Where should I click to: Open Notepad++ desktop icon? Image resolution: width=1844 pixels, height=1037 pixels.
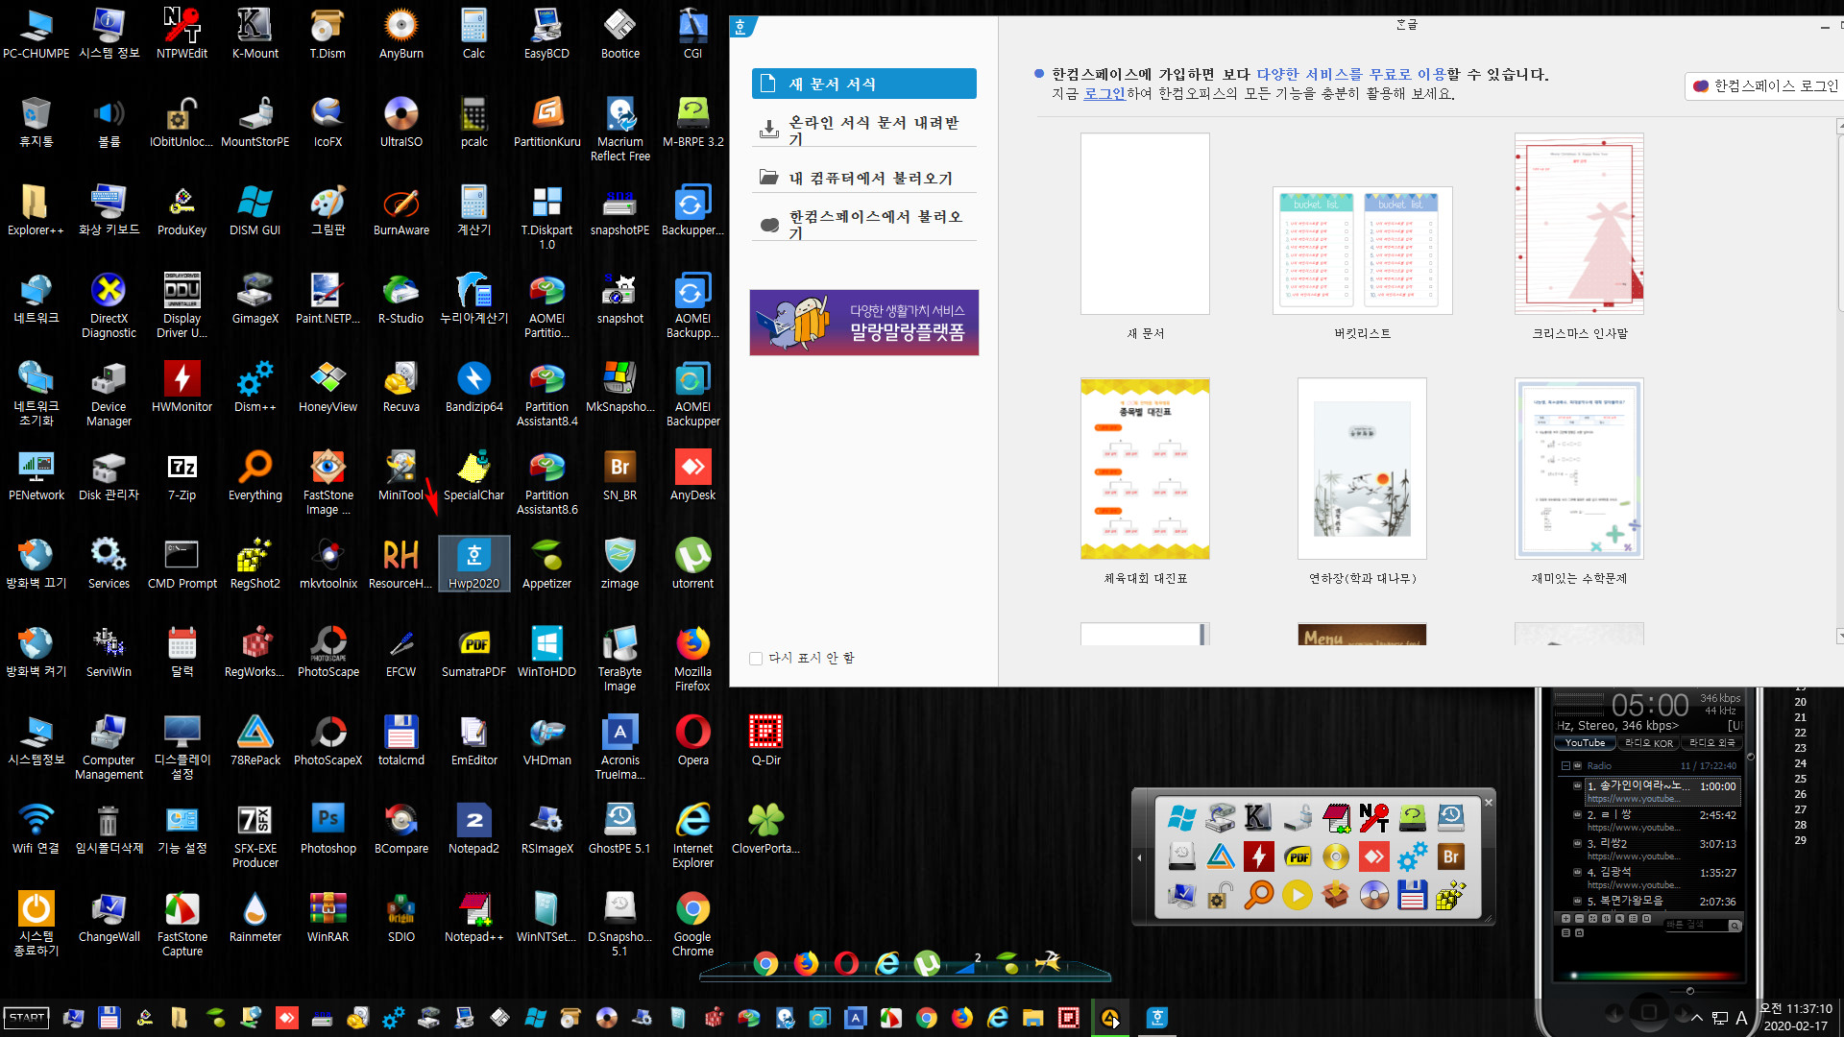473,917
